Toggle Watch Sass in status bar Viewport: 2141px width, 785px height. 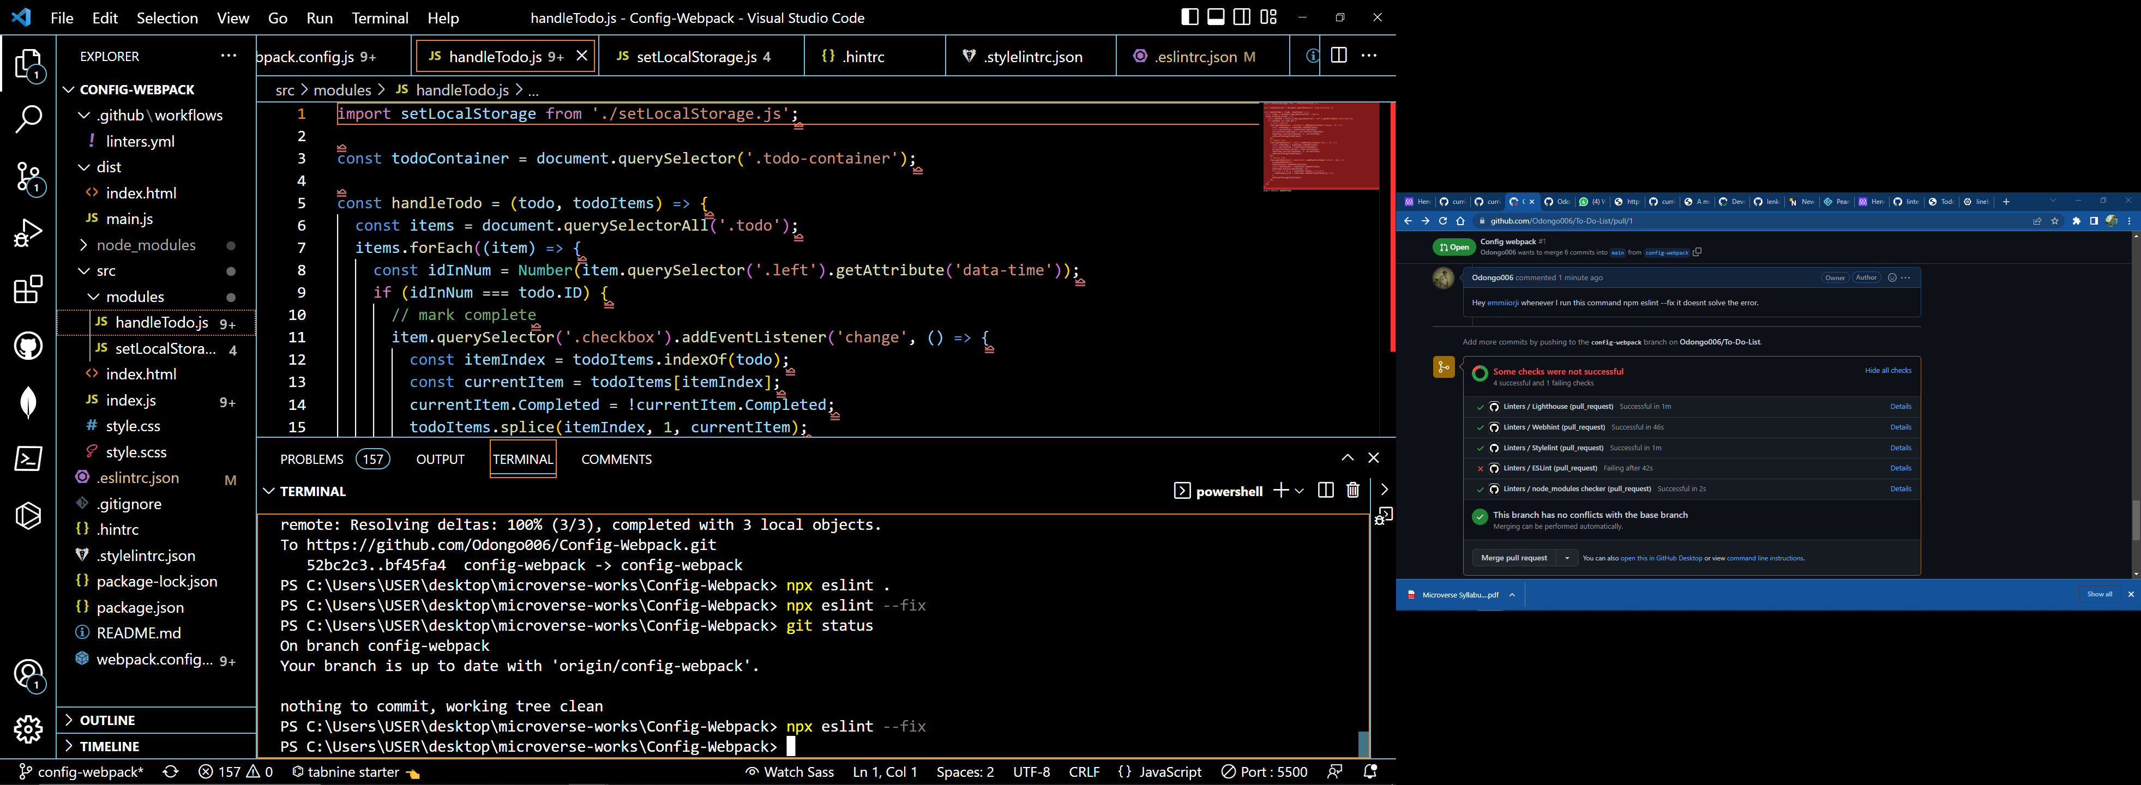coord(790,772)
